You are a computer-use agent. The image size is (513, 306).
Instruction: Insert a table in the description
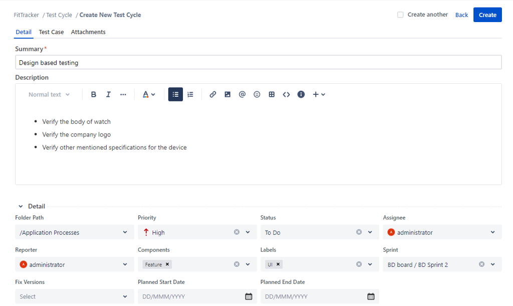click(x=272, y=94)
